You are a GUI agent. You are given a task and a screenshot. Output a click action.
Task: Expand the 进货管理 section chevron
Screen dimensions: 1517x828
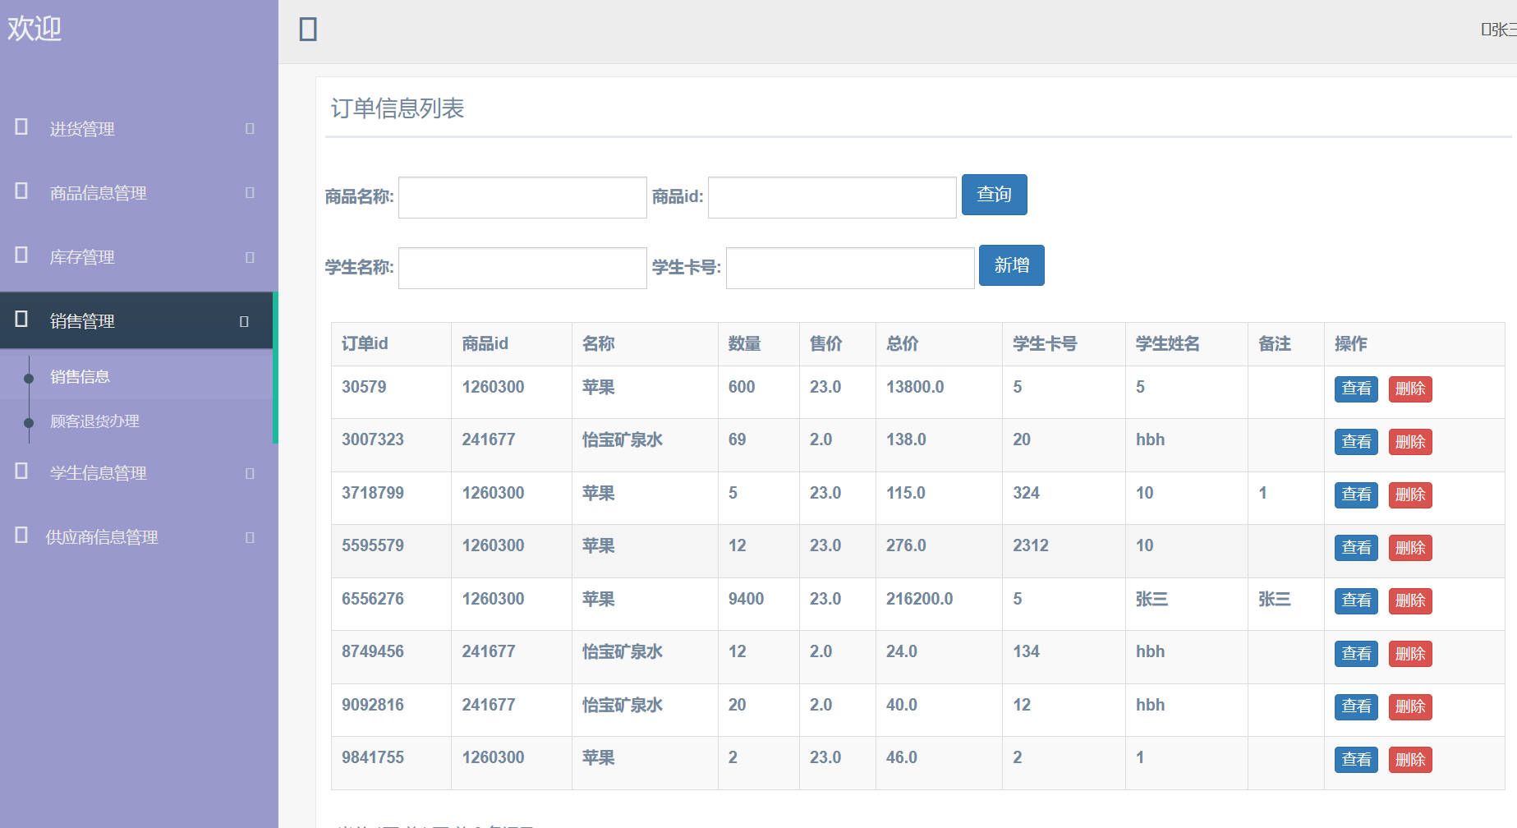[x=247, y=128]
